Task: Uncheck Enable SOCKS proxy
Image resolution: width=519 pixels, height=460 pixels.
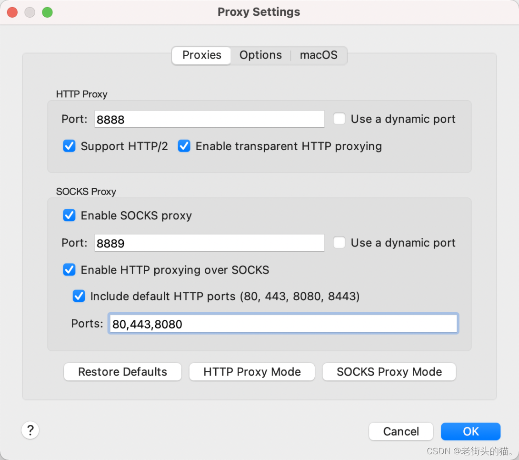Action: click(69, 215)
